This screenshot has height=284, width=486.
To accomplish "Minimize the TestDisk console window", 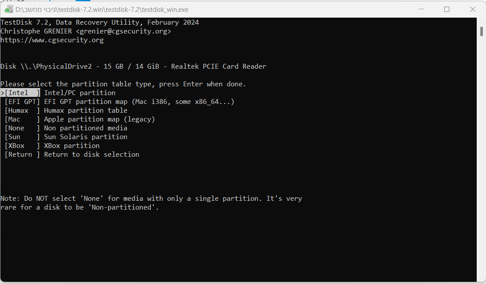I will tap(421, 9).
